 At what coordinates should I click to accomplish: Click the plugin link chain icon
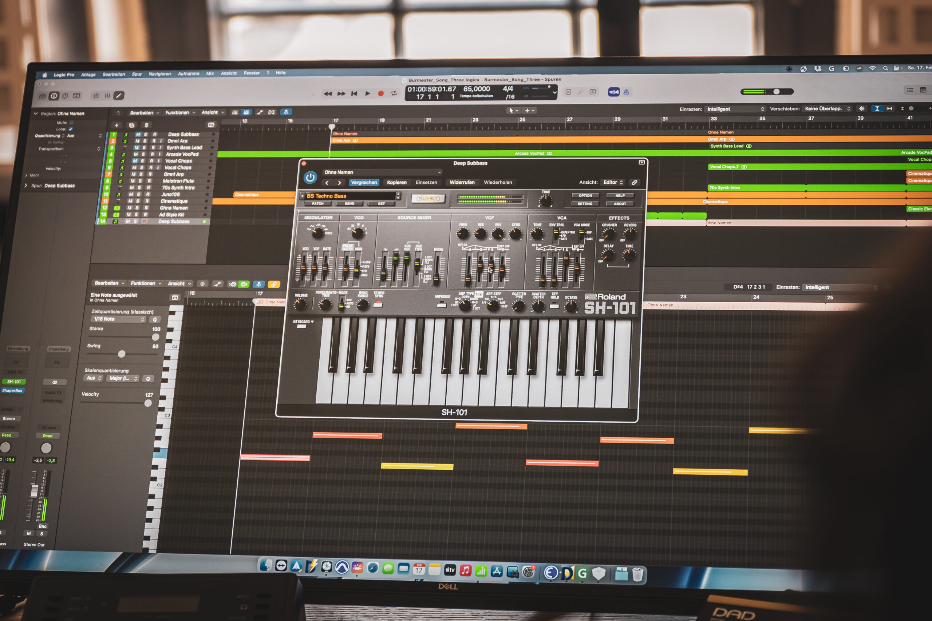[x=635, y=183]
